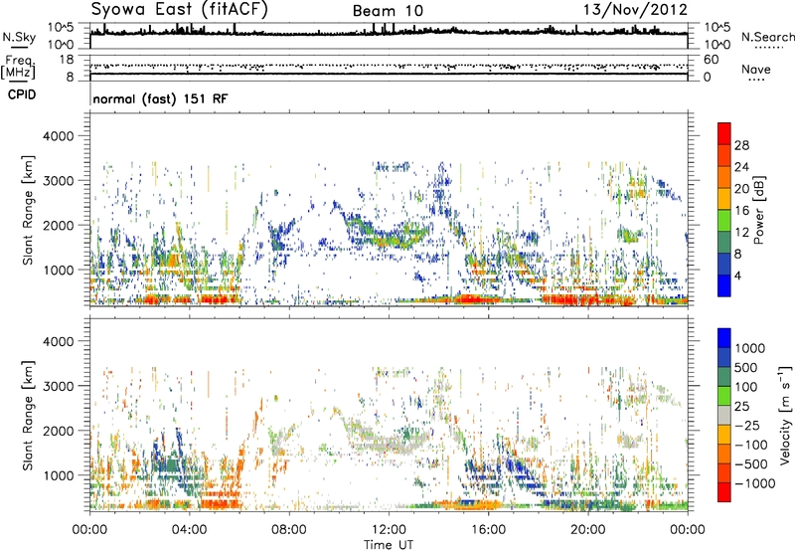
Task: Click the '12:00' time axis tick
Action: (x=389, y=530)
